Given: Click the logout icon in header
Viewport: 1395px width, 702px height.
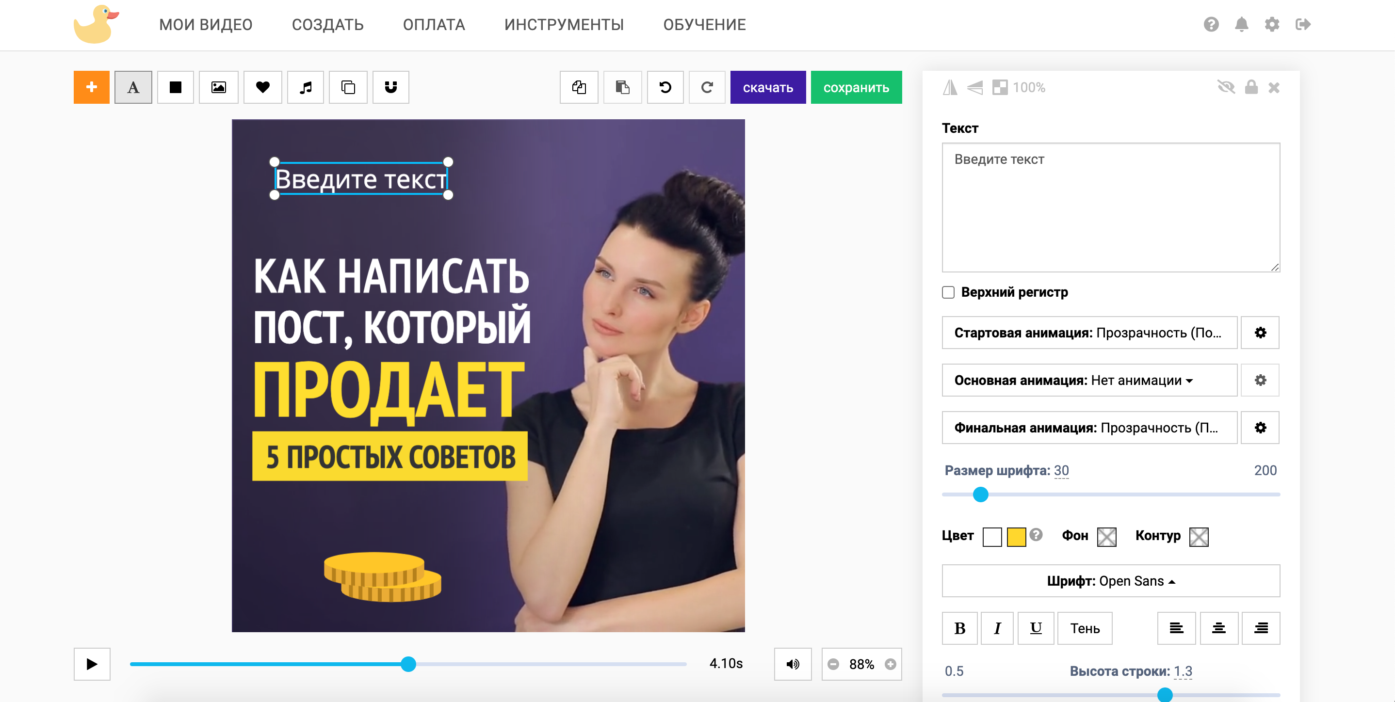Looking at the screenshot, I should tap(1303, 24).
